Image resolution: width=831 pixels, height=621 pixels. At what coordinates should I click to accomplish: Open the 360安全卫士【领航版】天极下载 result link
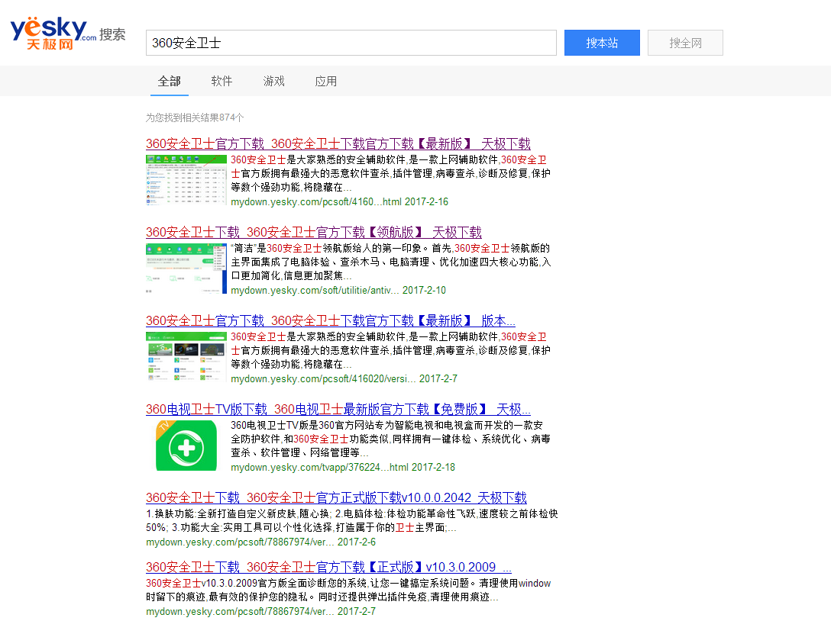tap(314, 232)
